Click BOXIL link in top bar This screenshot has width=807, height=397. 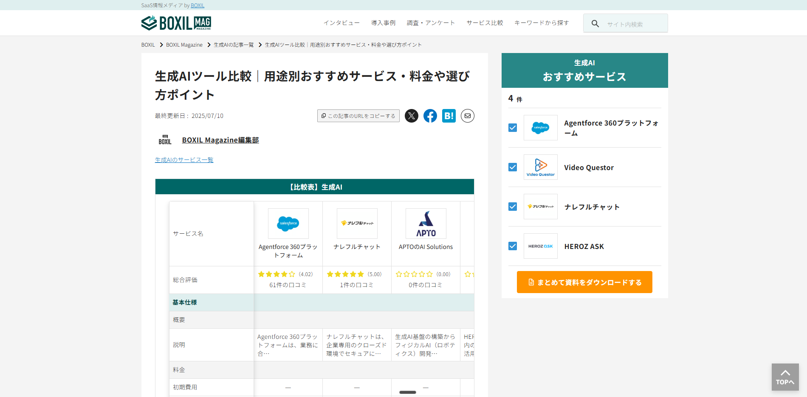coord(198,6)
